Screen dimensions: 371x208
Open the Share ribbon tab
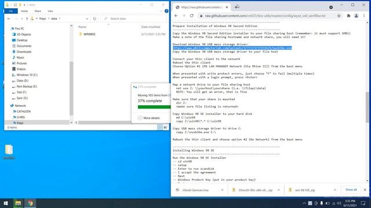point(38,11)
